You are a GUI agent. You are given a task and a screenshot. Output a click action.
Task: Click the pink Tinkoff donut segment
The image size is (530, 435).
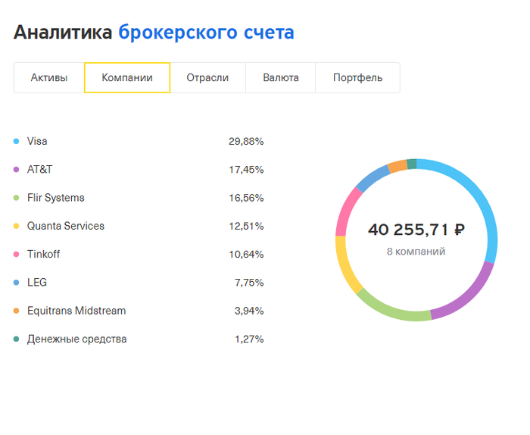[346, 211]
